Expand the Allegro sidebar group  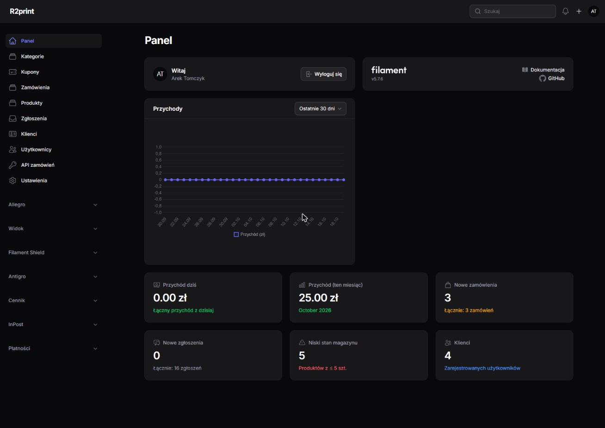[x=53, y=205]
